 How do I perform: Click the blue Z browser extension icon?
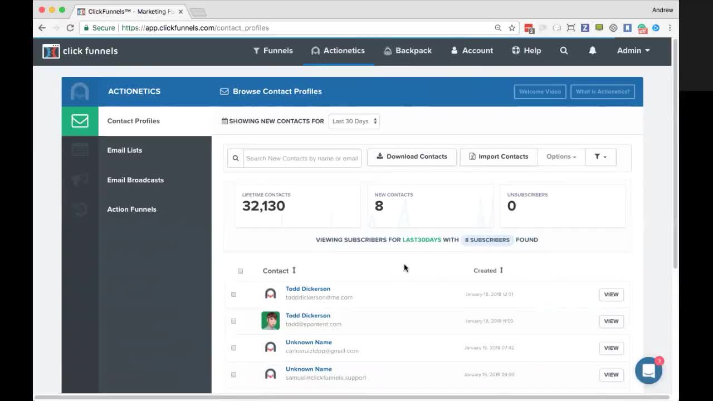coord(585,28)
